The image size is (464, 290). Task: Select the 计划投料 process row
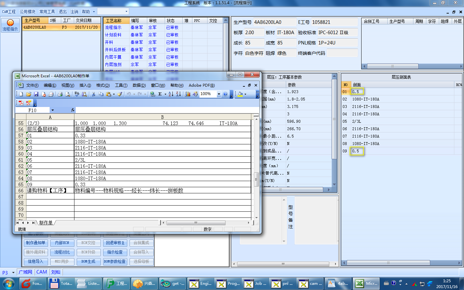pos(163,35)
